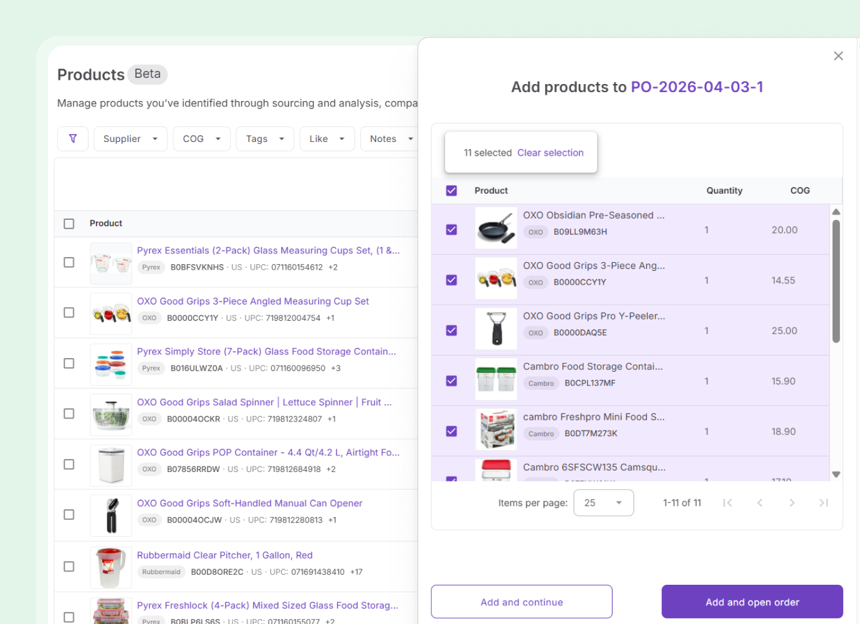Click the scrollbar down arrow in the dialog
The height and width of the screenshot is (624, 860).
tap(836, 475)
